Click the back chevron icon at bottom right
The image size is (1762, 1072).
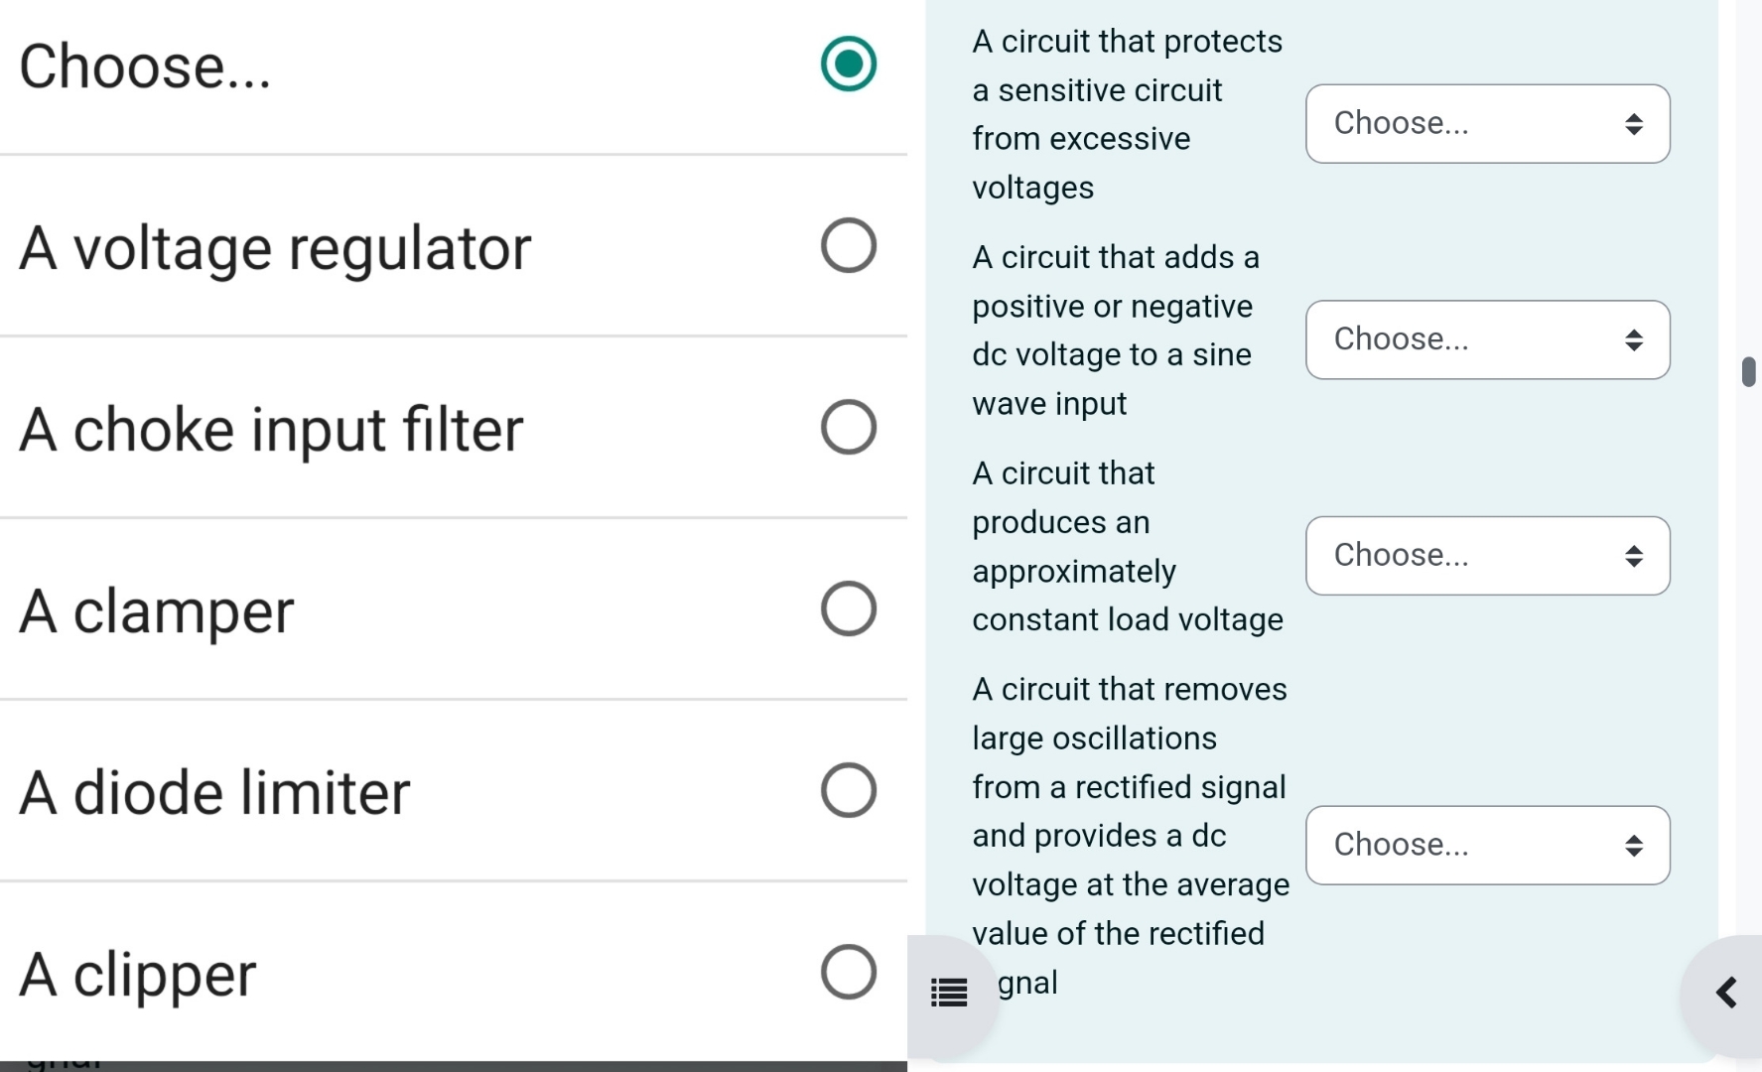coord(1722,993)
